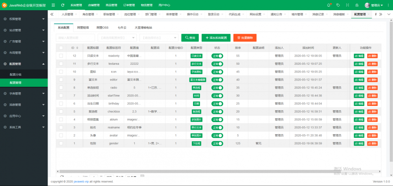The image size is (393, 186).
Task: Expand the 布局管理 sidebar menu
Action: [x=24, y=53]
